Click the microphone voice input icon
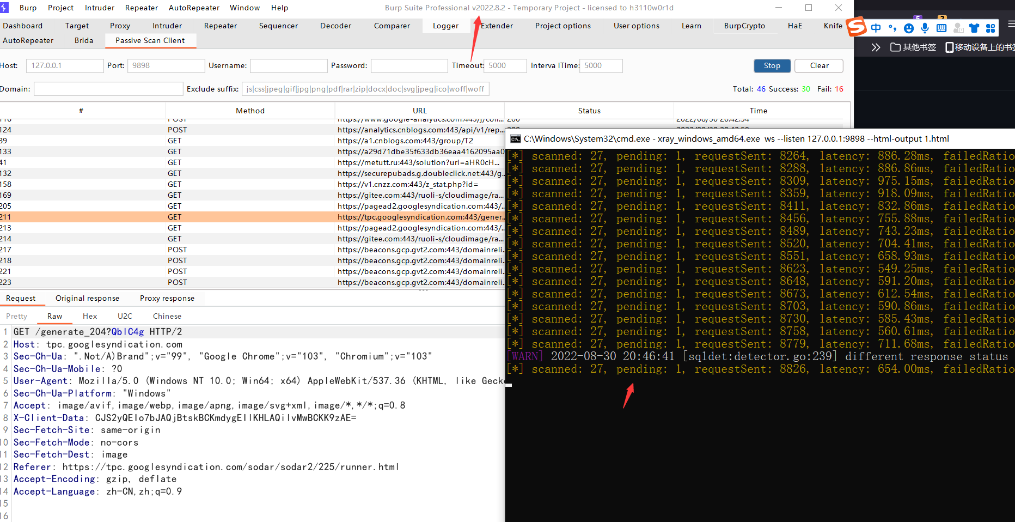Screen dimensions: 1015x522 (x=925, y=28)
